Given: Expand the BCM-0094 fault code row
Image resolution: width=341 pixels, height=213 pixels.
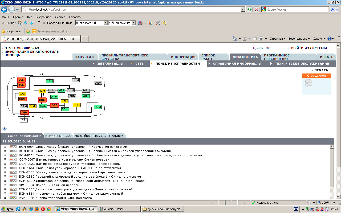Looking at the screenshot, I should click(x=5, y=147).
